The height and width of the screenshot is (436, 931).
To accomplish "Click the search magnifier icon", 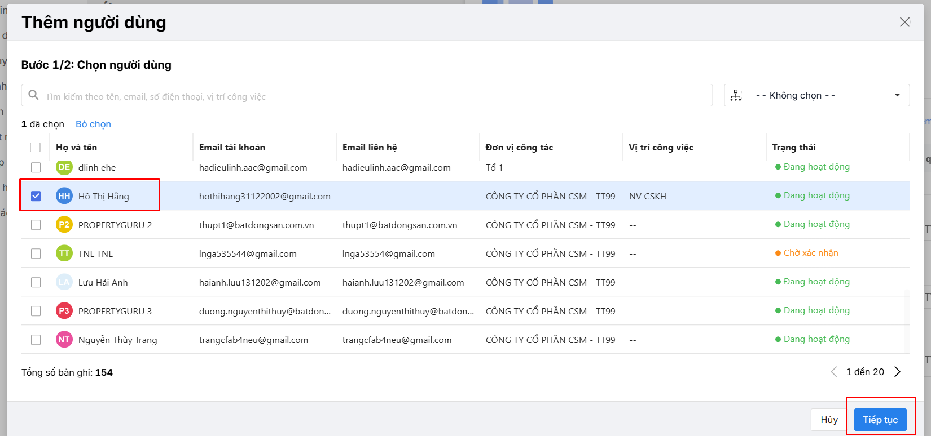I will pyautogui.click(x=34, y=95).
